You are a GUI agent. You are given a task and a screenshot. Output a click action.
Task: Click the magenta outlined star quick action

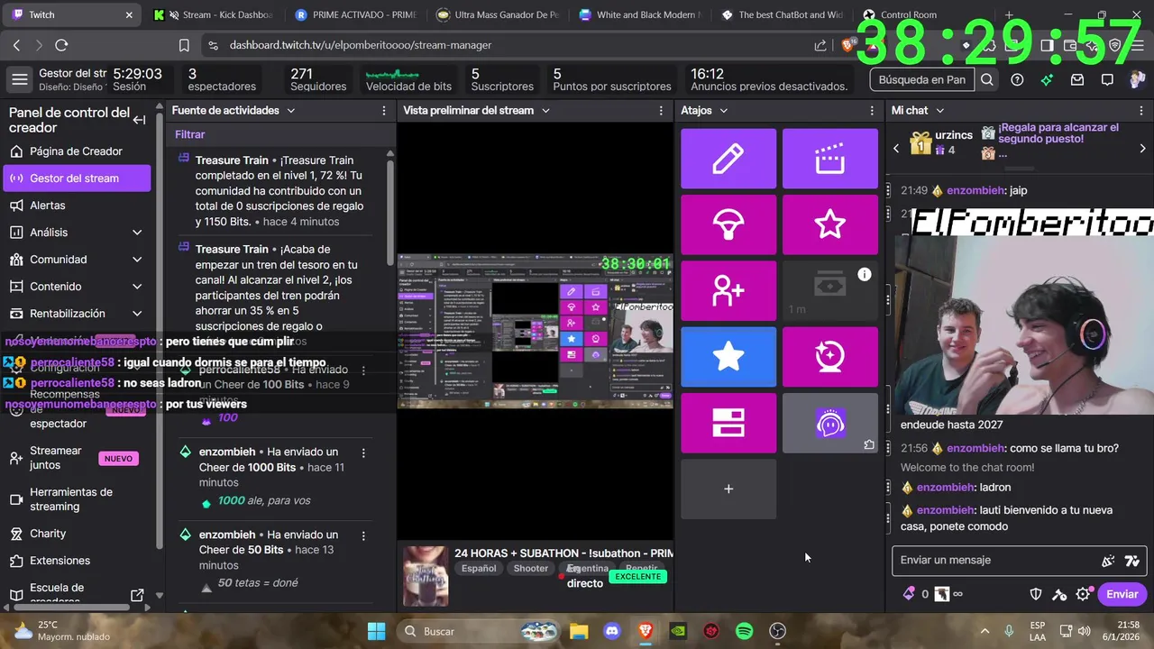829,224
